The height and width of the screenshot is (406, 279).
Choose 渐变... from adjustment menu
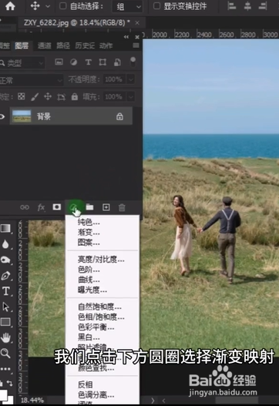click(x=89, y=232)
